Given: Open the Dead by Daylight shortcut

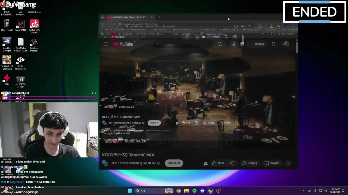Looking at the screenshot, I should [7, 45].
